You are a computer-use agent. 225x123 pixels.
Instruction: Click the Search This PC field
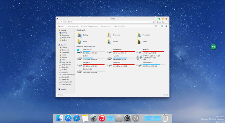[x=162, y=22]
